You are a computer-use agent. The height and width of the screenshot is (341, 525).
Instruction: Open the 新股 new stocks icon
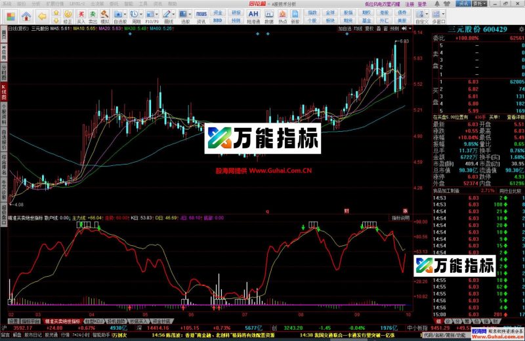tap(295, 16)
